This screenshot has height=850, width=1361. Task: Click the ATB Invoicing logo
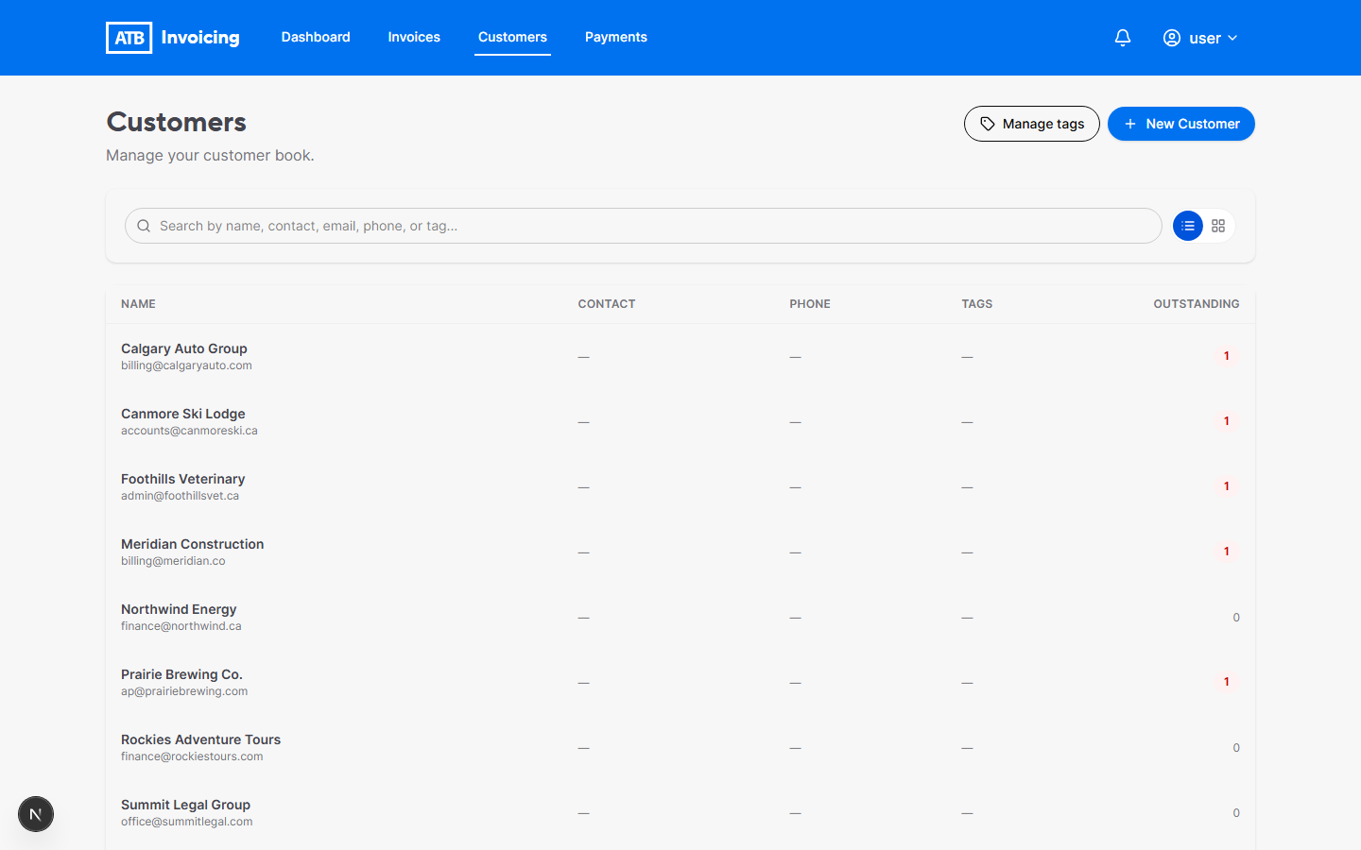click(x=173, y=38)
